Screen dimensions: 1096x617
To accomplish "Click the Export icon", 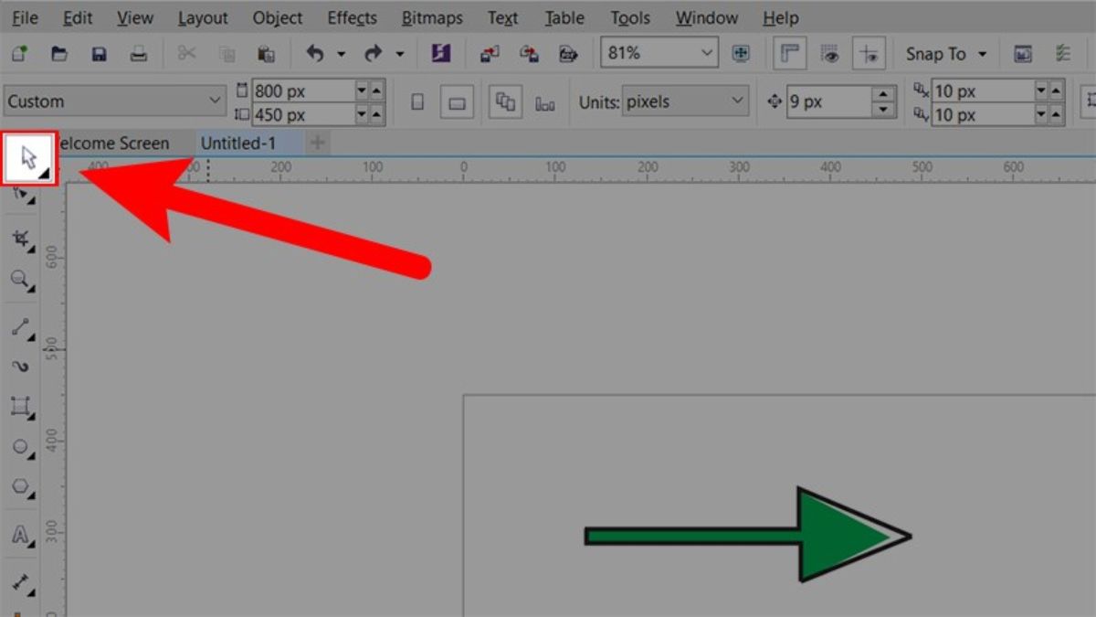I will click(x=529, y=54).
